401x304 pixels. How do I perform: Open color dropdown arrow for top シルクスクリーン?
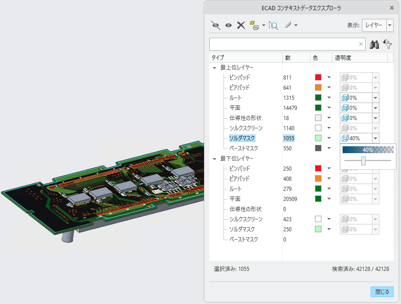click(329, 128)
